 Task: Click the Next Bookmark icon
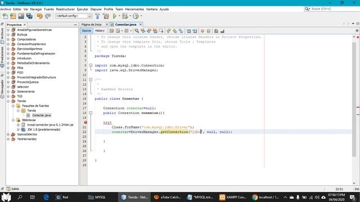point(175,31)
